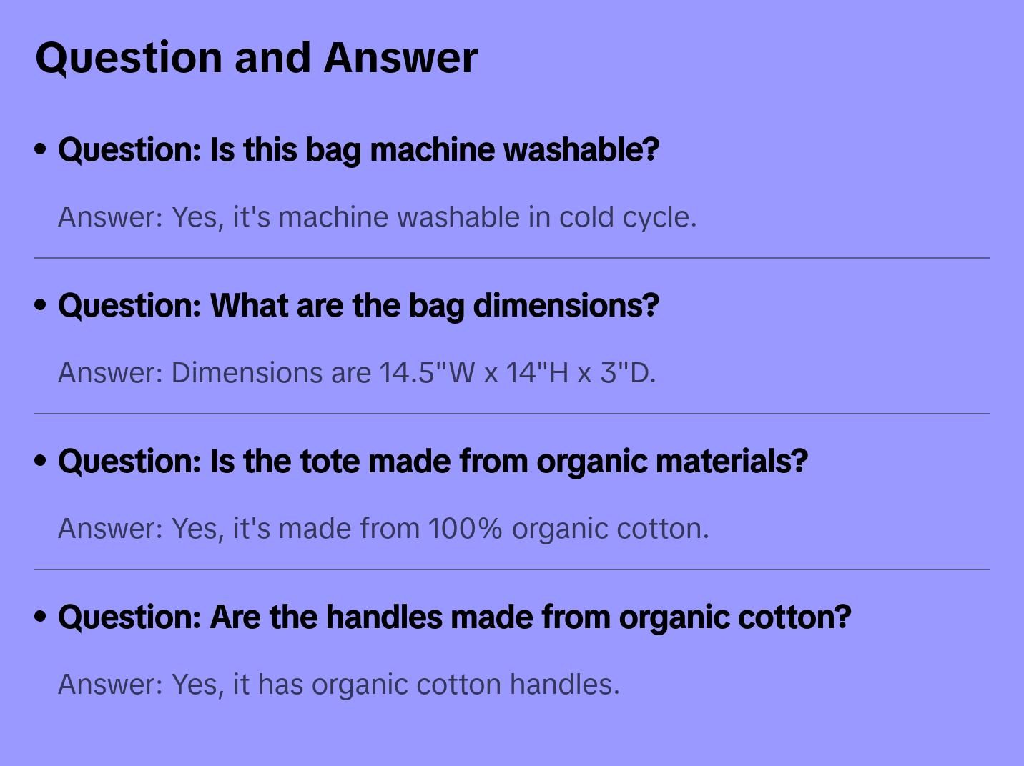This screenshot has width=1024, height=766.
Task: Expand the organic materials tote question
Action: coord(433,462)
